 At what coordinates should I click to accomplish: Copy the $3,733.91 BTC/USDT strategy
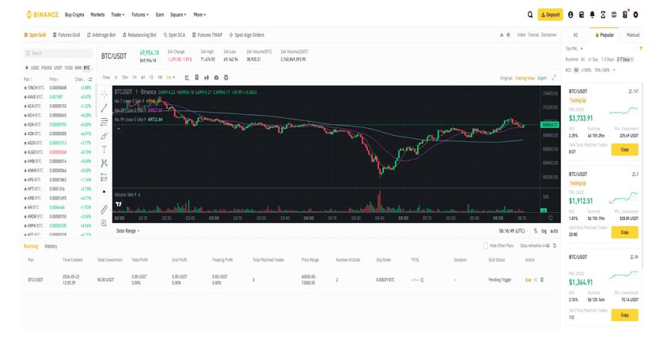[x=624, y=150]
